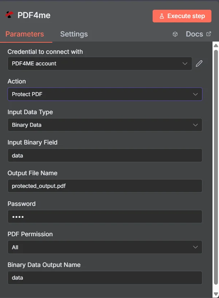Click the Output File Name input field
219x298 pixels.
point(105,186)
